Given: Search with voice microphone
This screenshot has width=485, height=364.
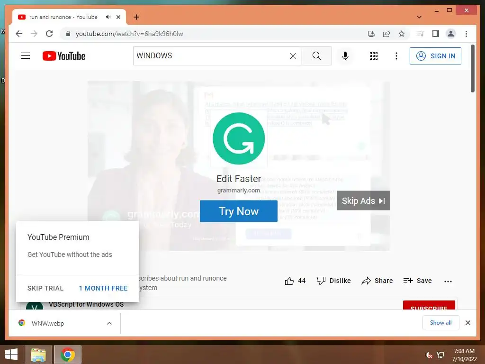Looking at the screenshot, I should 345,56.
